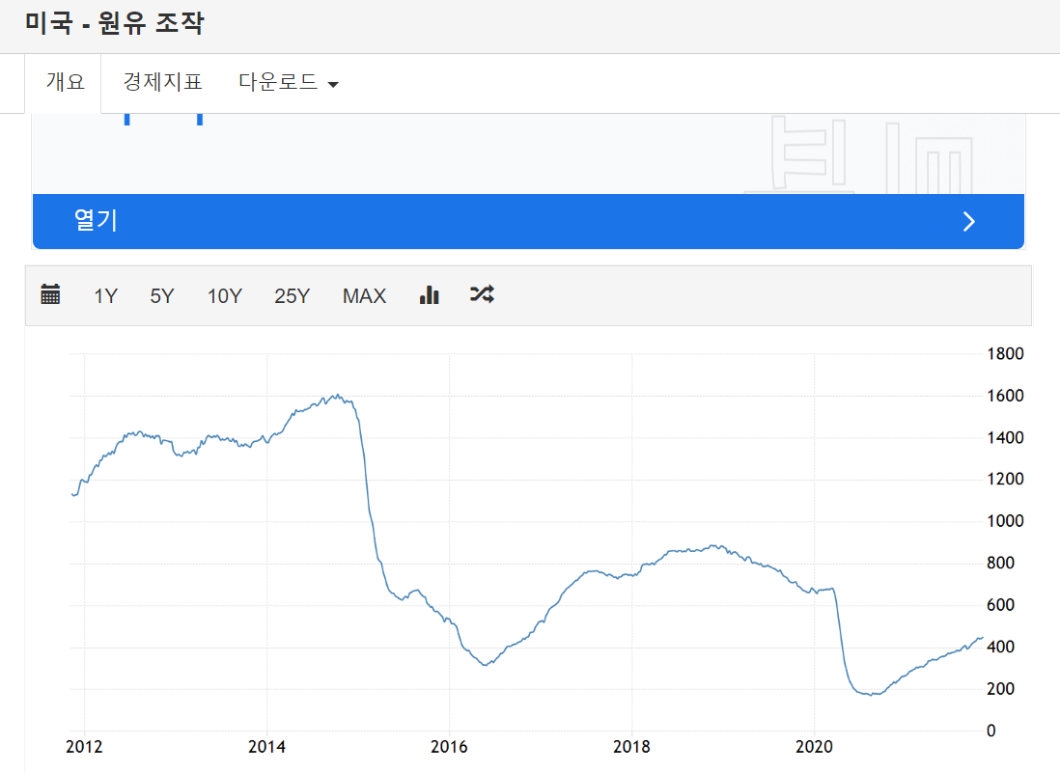Screen dimensions: 1060x773
Task: Click the 2016 x-axis label
Action: (449, 747)
